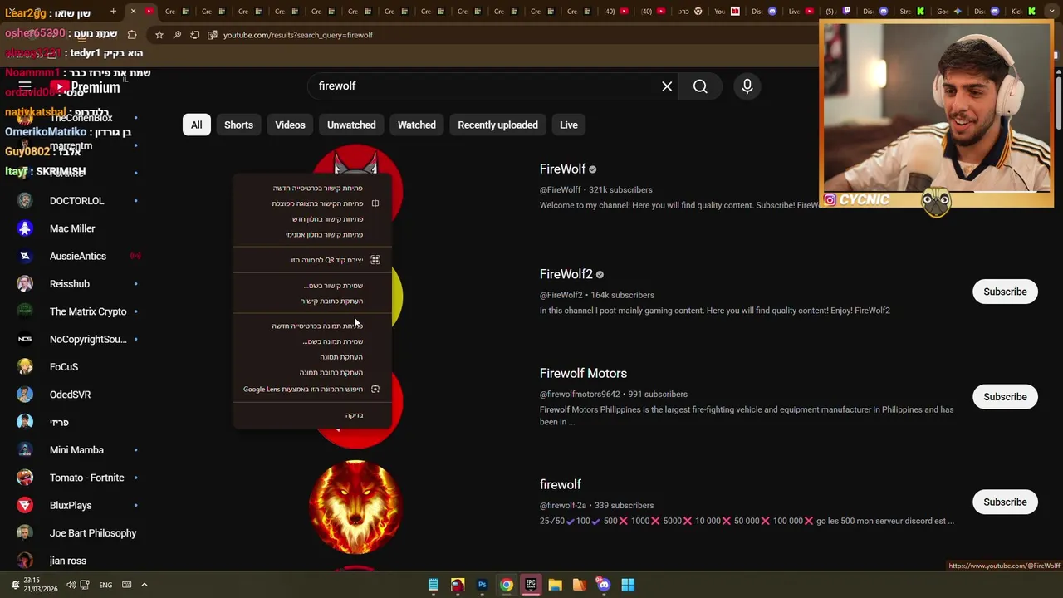Choose 'בדיקה' inspect menu entry

coord(312,415)
